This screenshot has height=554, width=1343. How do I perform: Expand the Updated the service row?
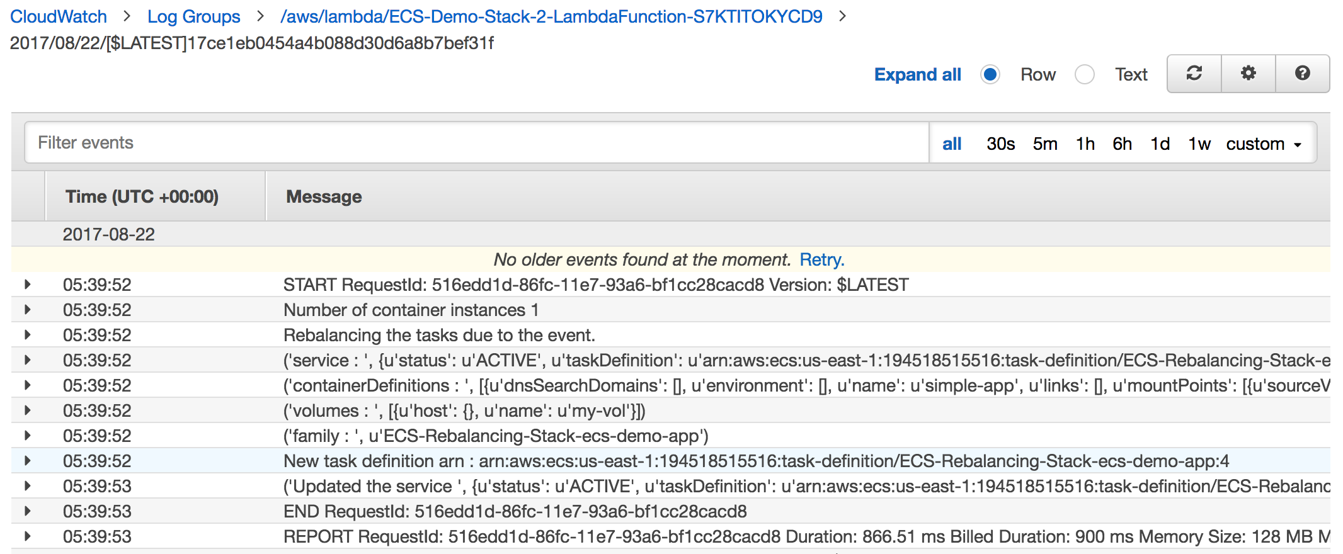click(x=27, y=486)
